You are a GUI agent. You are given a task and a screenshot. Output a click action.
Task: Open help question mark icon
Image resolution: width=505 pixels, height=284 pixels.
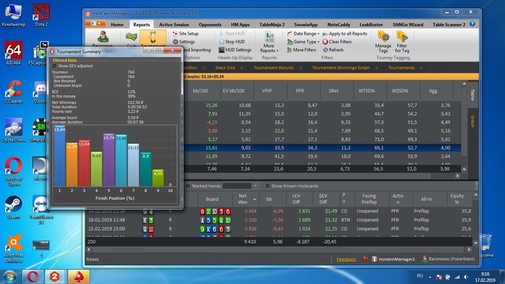click(472, 24)
